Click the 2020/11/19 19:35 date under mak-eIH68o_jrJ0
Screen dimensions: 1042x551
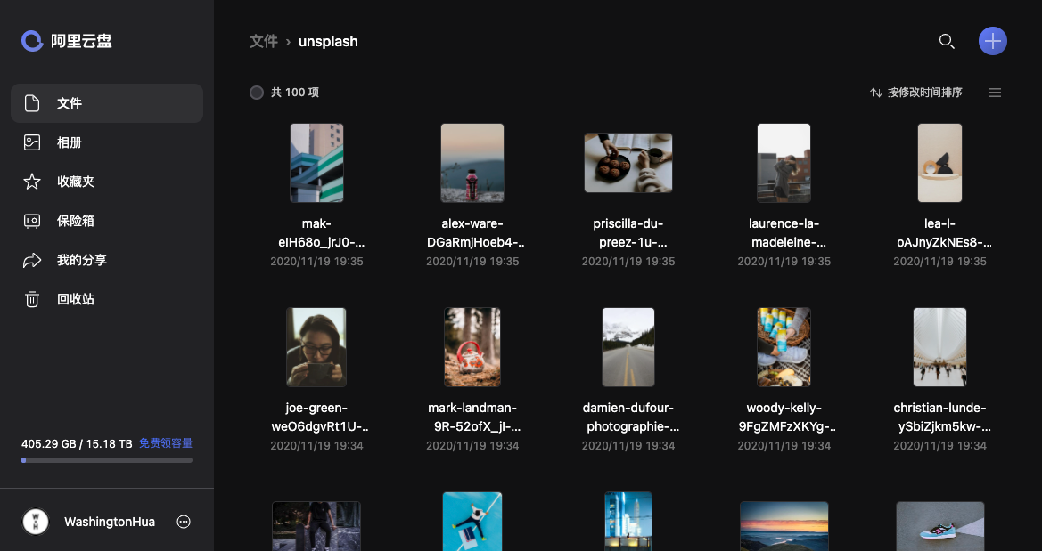coord(317,262)
